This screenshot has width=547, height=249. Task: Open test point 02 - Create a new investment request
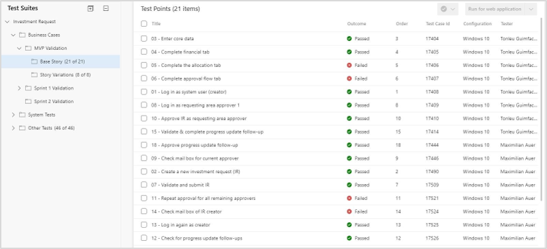click(195, 172)
